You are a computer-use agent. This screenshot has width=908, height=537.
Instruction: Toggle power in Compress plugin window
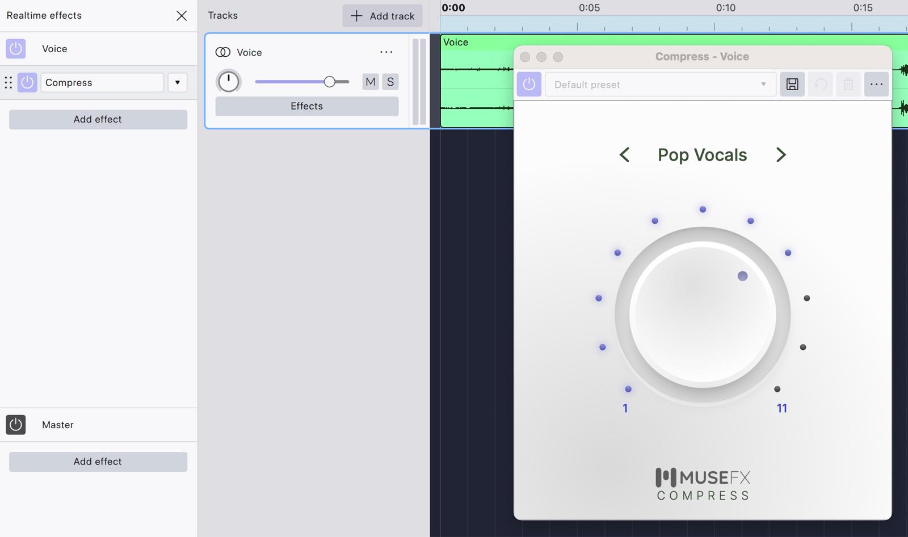point(529,84)
